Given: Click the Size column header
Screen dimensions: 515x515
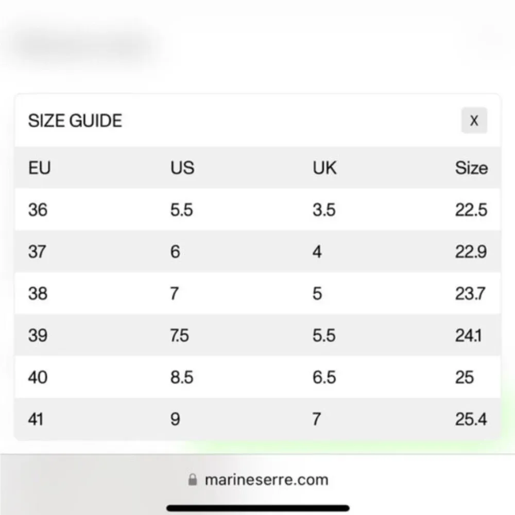Looking at the screenshot, I should [x=471, y=168].
